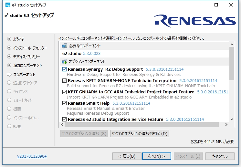The image size is (241, 167).
Task: Close the setup window
Action: [x=231, y=5]
